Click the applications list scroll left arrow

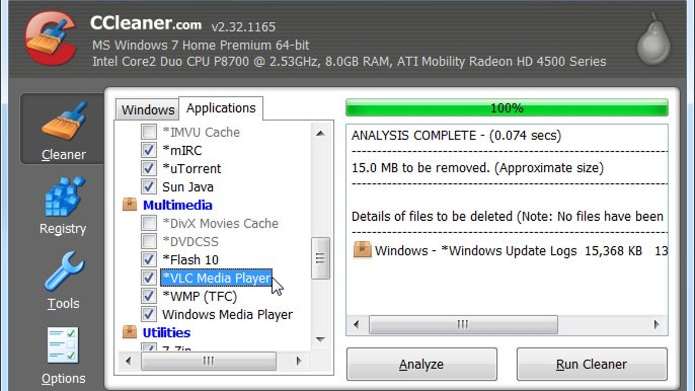click(x=128, y=361)
